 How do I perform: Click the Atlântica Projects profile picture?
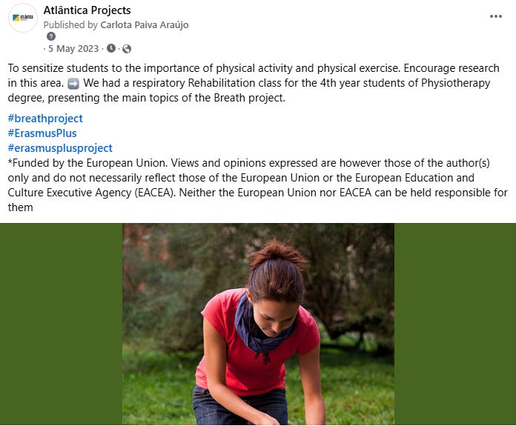click(x=23, y=18)
